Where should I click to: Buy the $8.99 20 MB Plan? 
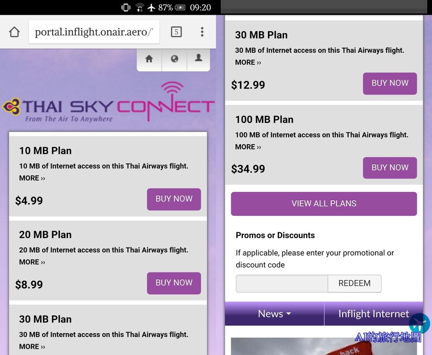coord(174,283)
